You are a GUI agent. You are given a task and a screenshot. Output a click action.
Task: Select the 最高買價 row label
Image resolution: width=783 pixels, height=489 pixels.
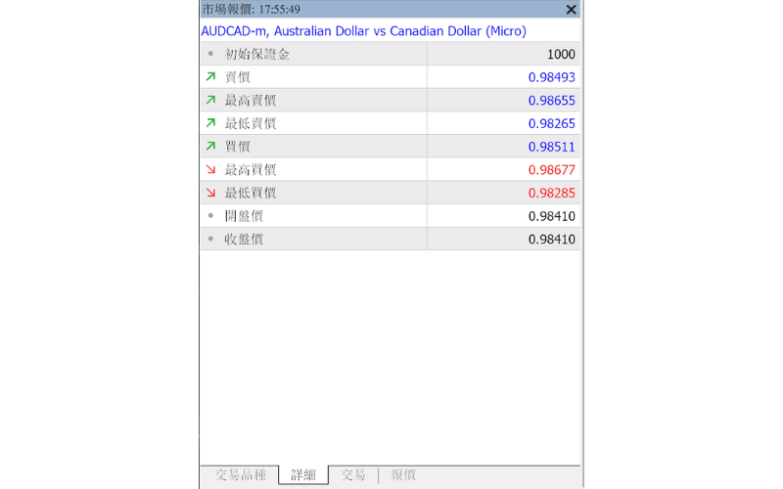click(251, 169)
